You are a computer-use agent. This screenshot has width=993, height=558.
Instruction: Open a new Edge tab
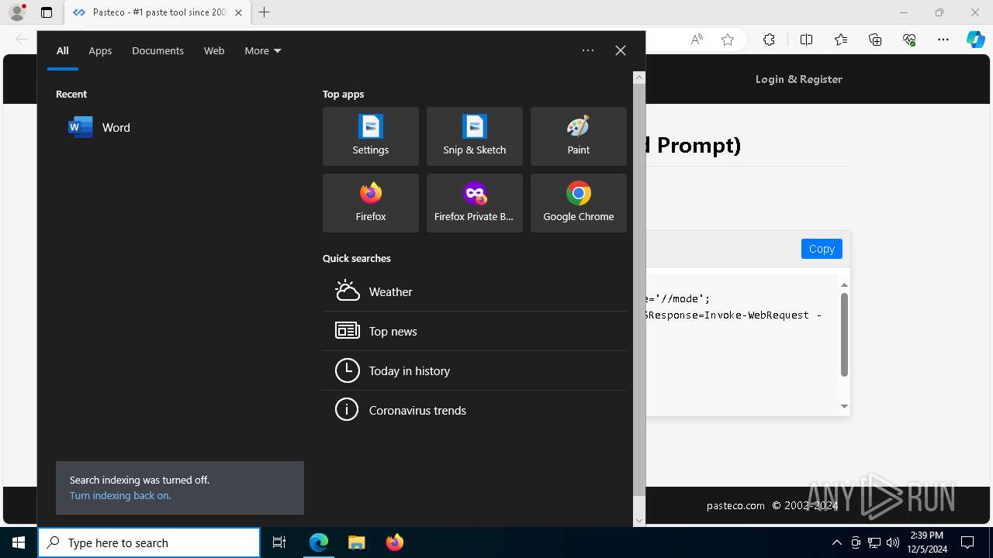coord(265,12)
